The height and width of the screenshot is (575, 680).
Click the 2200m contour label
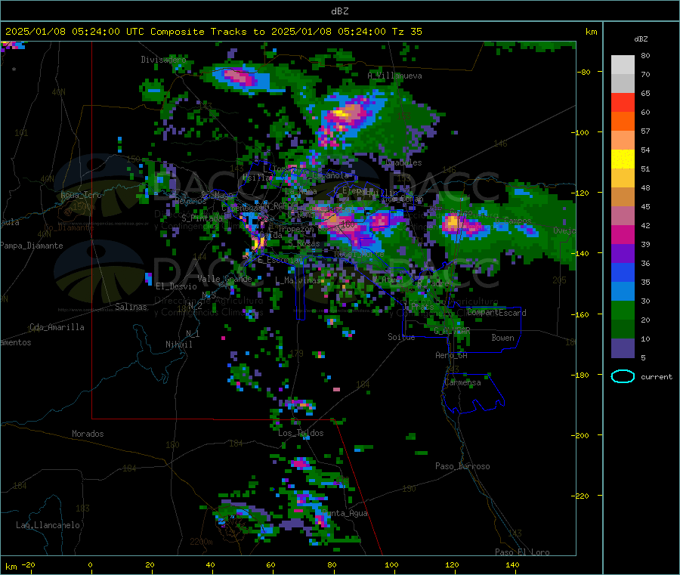201,542
